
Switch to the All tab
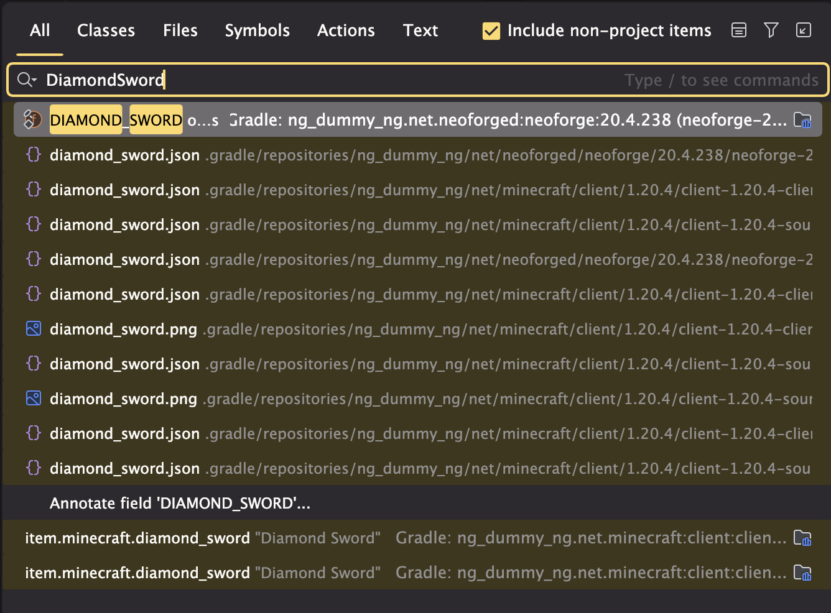pos(40,30)
